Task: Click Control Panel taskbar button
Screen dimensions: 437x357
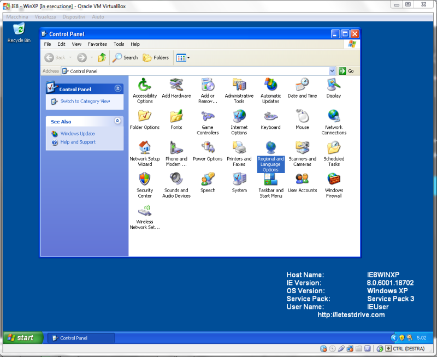Action: (81, 338)
